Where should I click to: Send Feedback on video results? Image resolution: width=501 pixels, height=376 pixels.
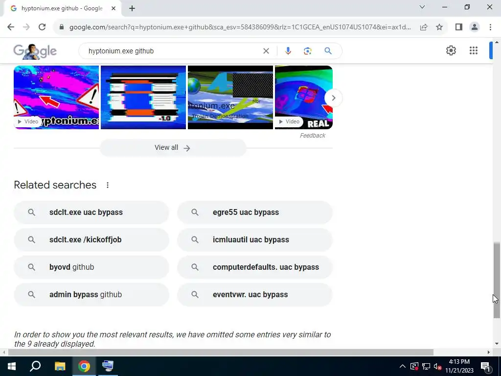pyautogui.click(x=313, y=136)
